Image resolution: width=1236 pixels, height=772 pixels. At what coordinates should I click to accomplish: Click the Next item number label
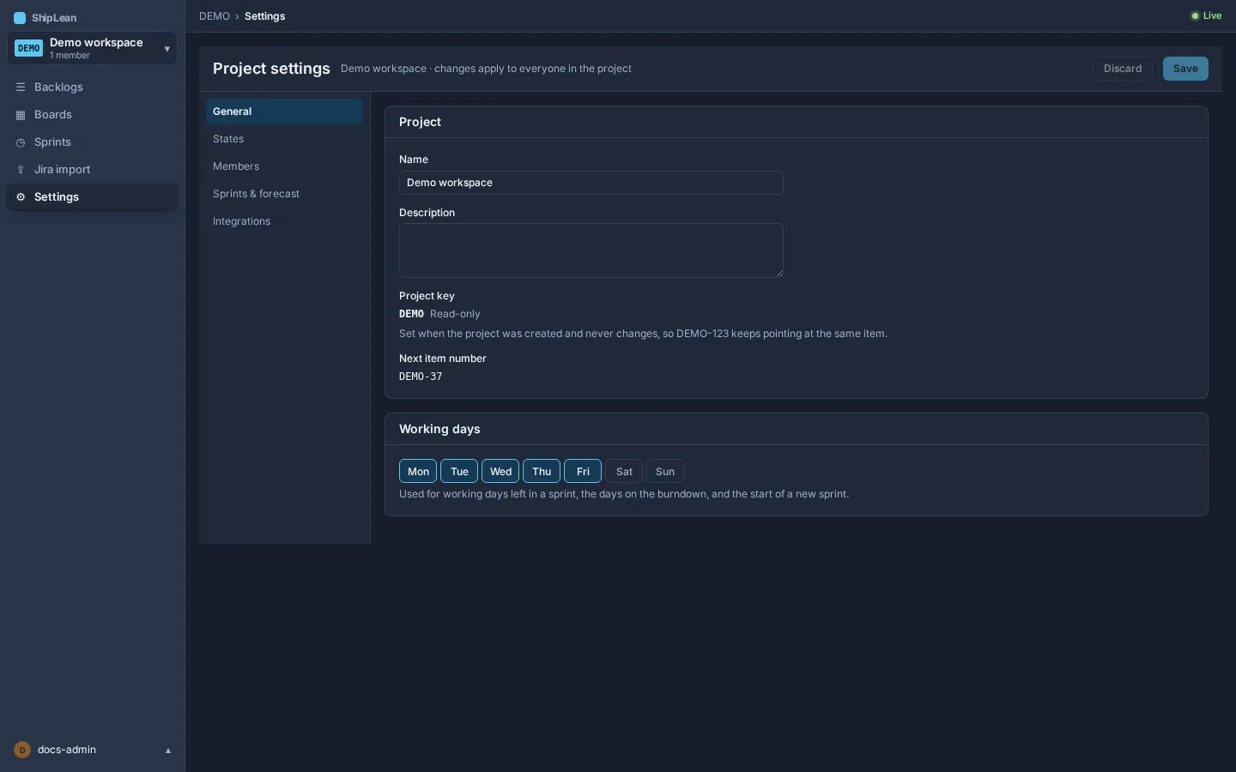tap(443, 359)
